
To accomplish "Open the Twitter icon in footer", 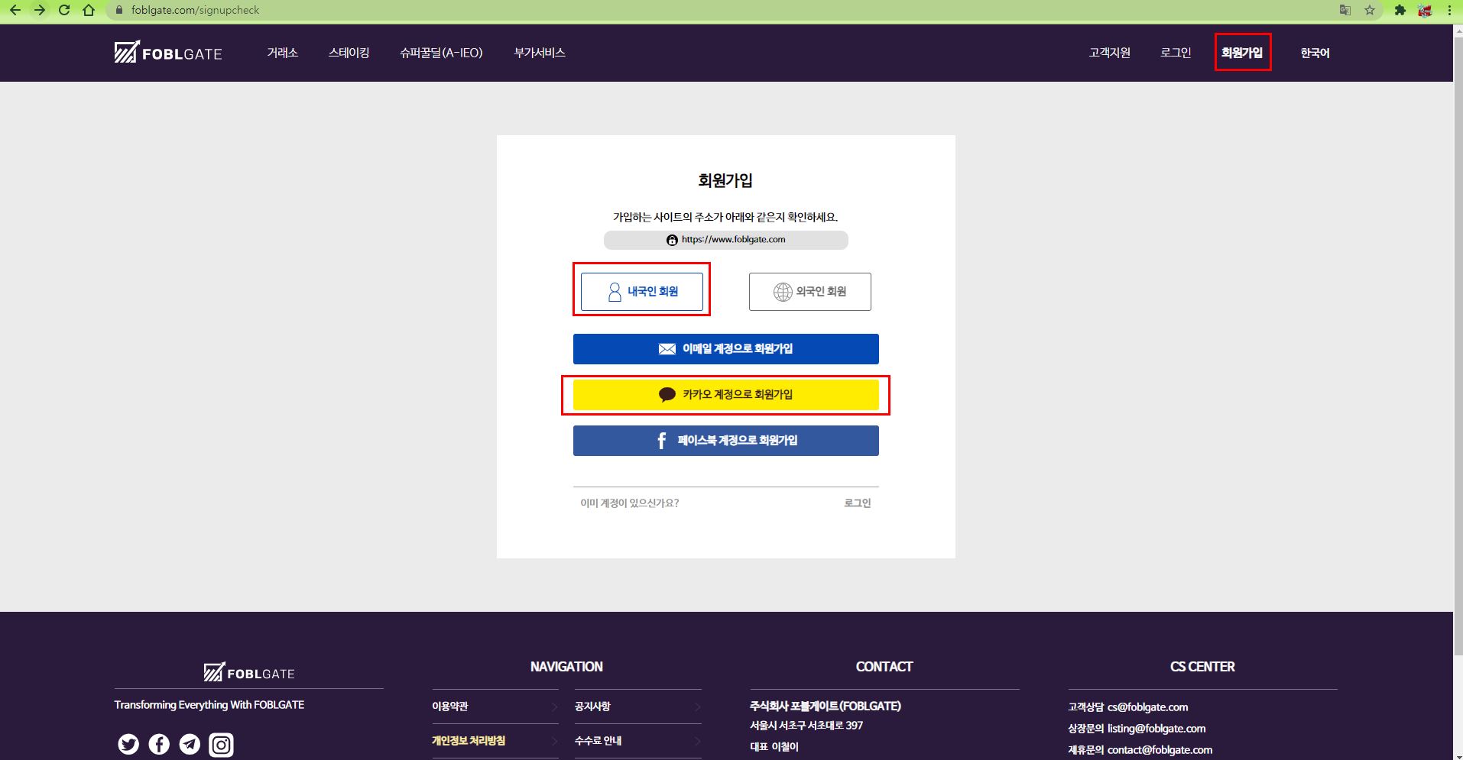I will (x=128, y=744).
